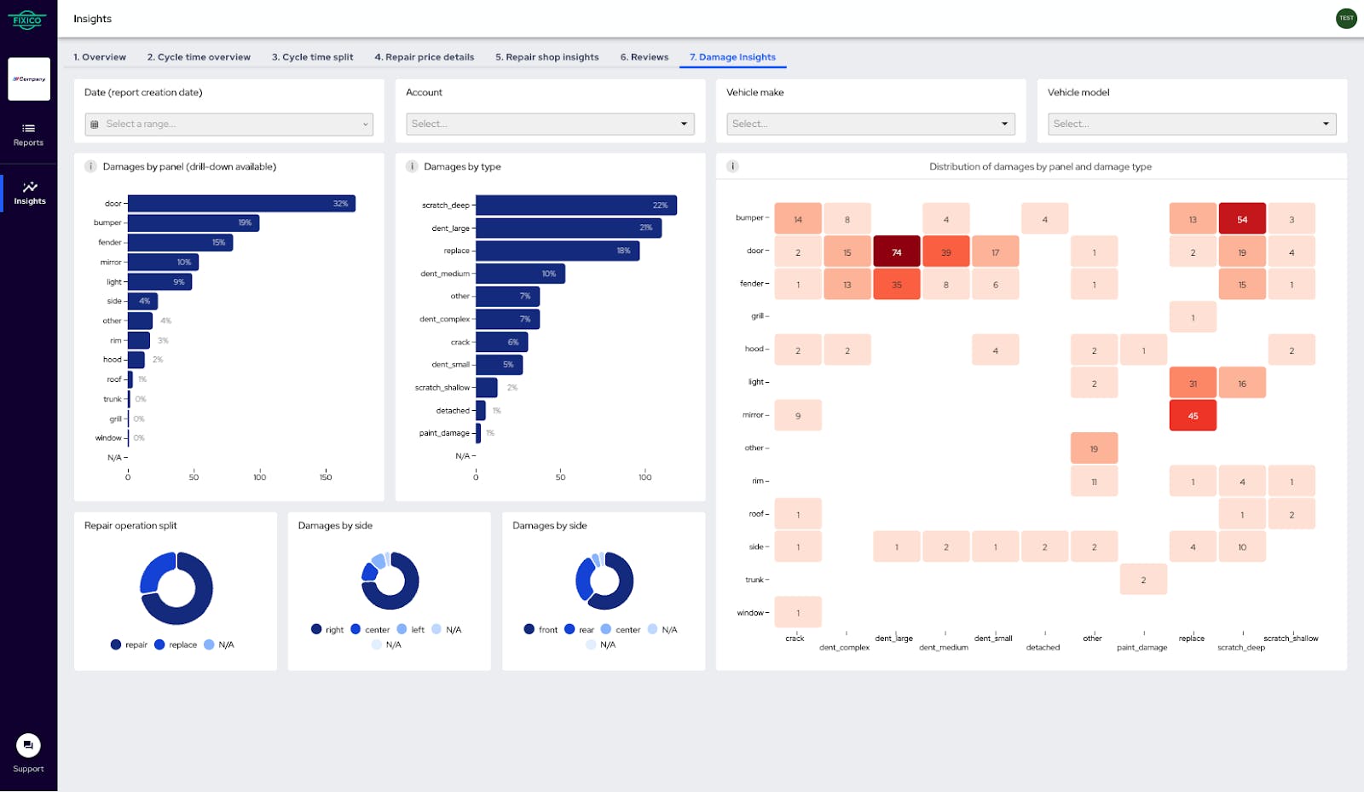Click the Fixico logo
This screenshot has width=1364, height=792.
pyautogui.click(x=28, y=19)
